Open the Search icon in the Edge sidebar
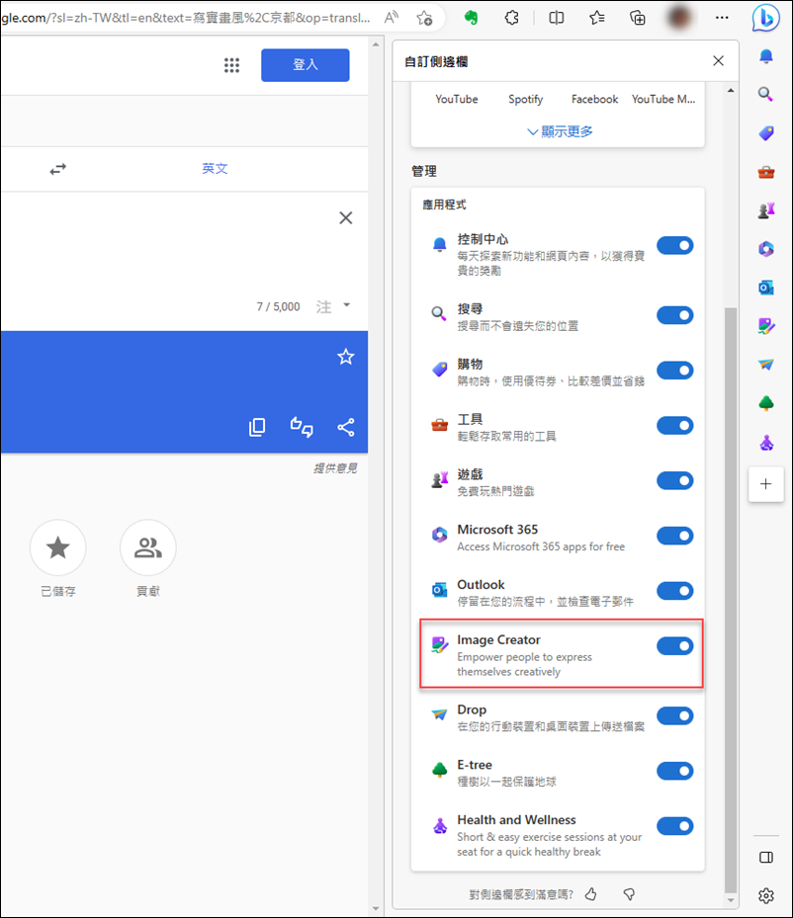Screen dimensions: 793x918 (x=766, y=94)
